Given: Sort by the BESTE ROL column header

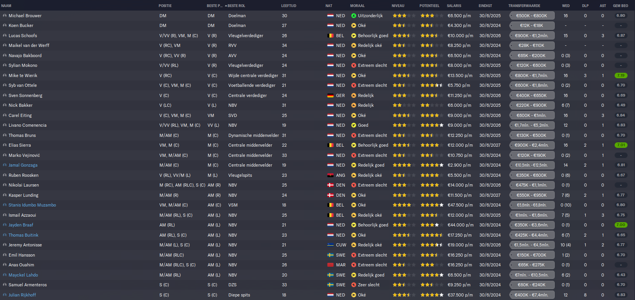Looking at the screenshot, I should pyautogui.click(x=236, y=6).
